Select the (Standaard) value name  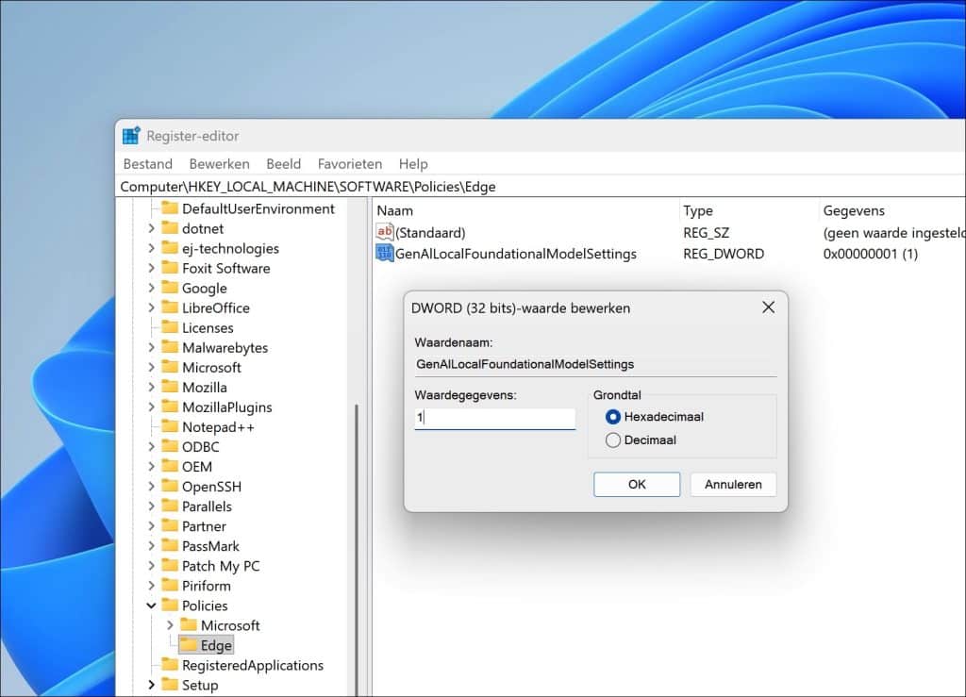pos(430,233)
